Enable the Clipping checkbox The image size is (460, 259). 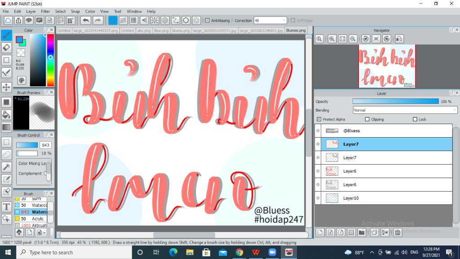pyautogui.click(x=367, y=119)
